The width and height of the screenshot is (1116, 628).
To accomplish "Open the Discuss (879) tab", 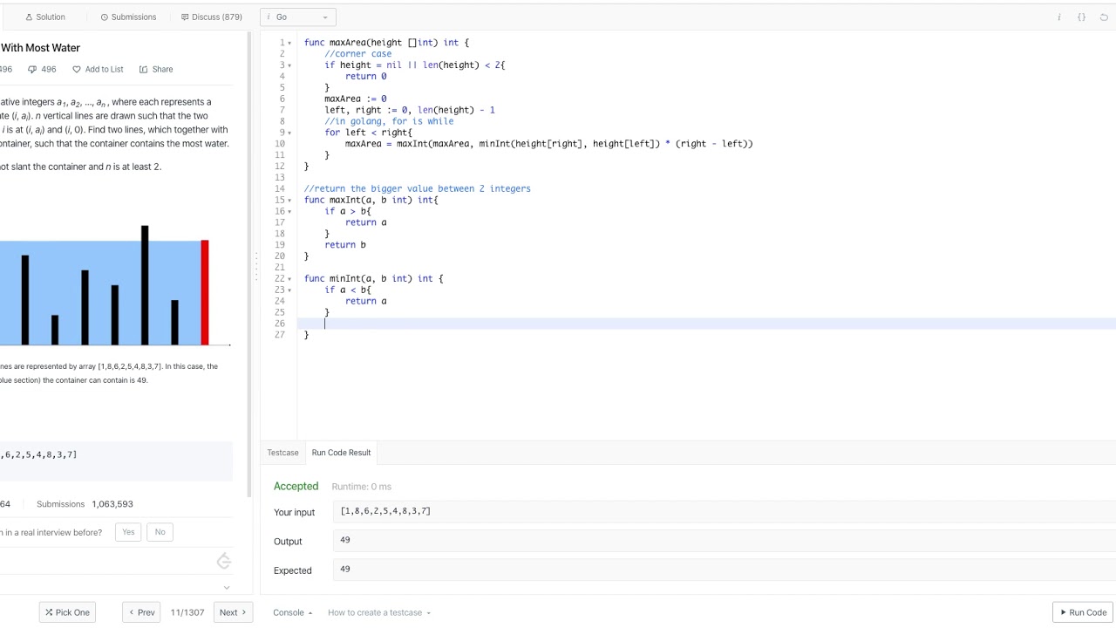I will tap(211, 17).
